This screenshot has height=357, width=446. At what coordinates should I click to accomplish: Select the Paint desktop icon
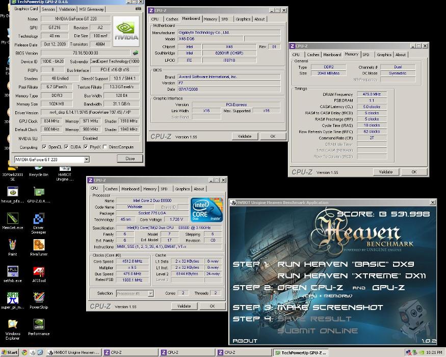pos(12,248)
